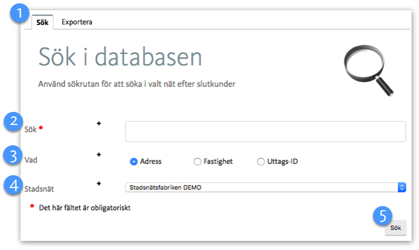Screen dimensions: 419x250
Task: Click the red asterisk beside Sök label
Action: [40, 128]
